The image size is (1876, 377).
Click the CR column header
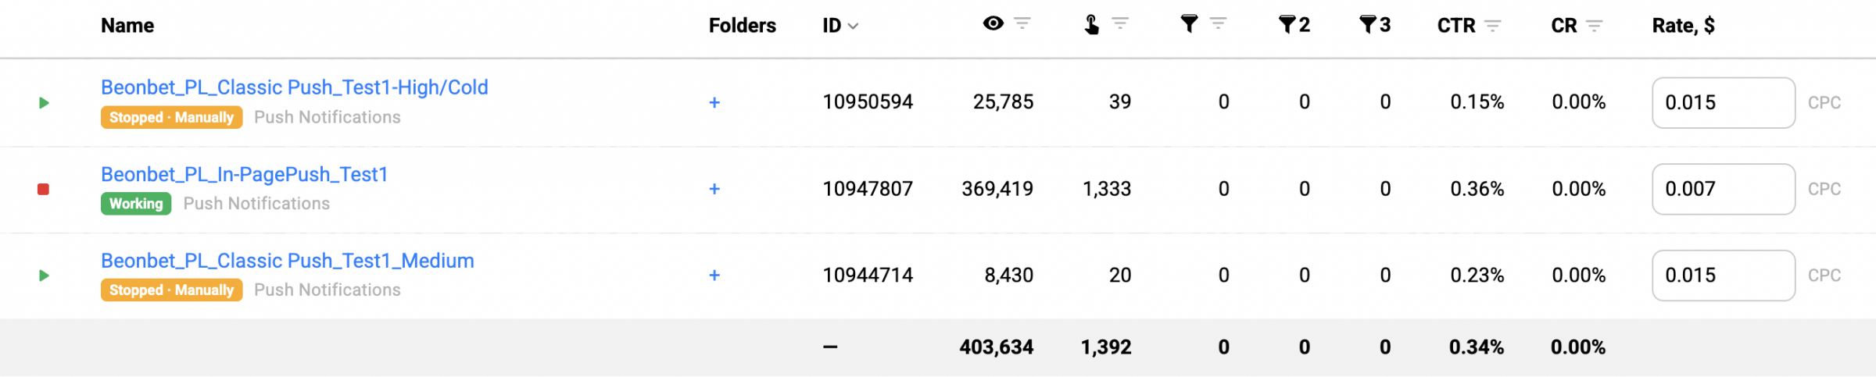(1564, 26)
